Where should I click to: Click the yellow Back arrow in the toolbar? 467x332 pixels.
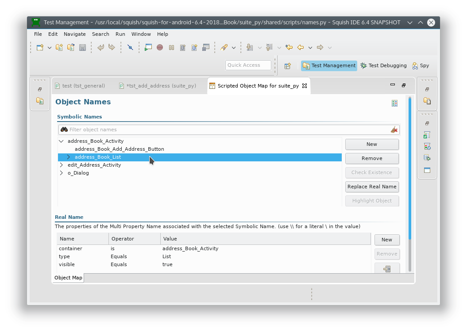pyautogui.click(x=301, y=47)
